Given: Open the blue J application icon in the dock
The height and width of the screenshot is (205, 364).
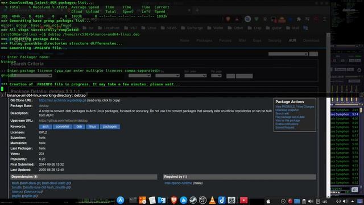Looking at the screenshot, I should pos(222,200).
